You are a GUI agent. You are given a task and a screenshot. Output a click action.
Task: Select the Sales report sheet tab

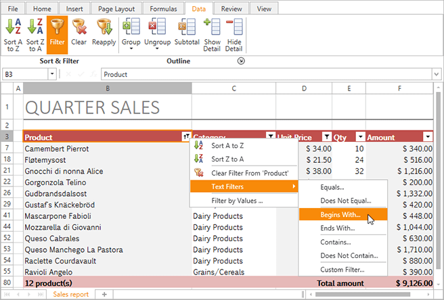tap(71, 295)
